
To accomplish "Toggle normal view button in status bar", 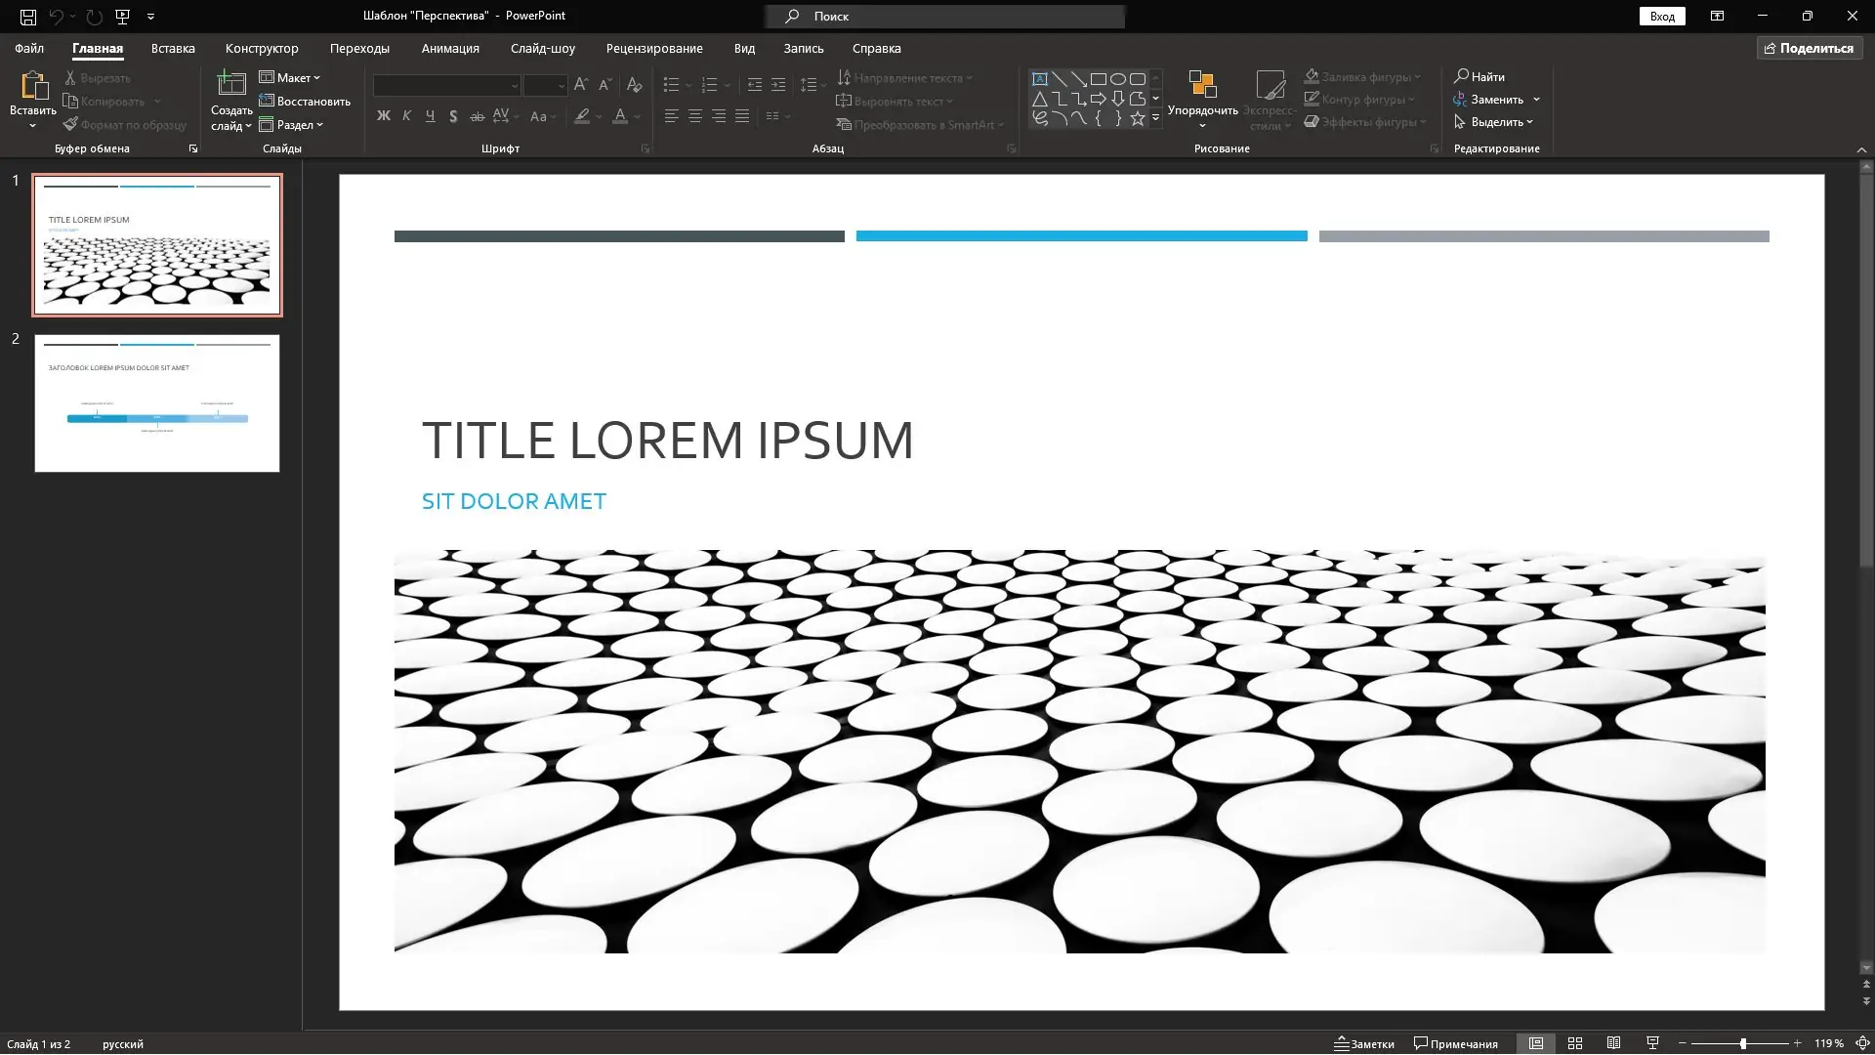I will tap(1536, 1043).
